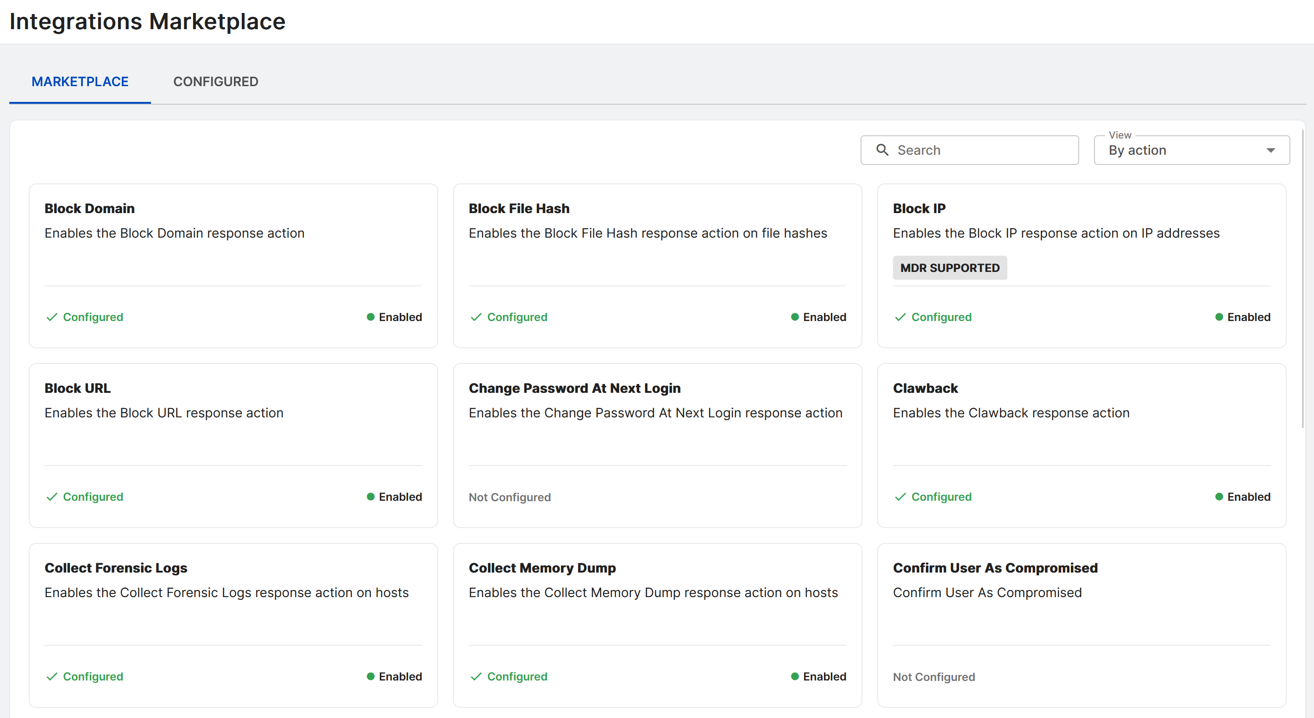Click the MDR SUPPORTED badge

coord(950,268)
